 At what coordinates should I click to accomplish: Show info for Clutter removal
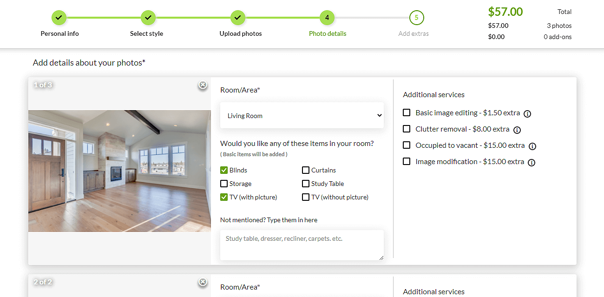click(517, 130)
